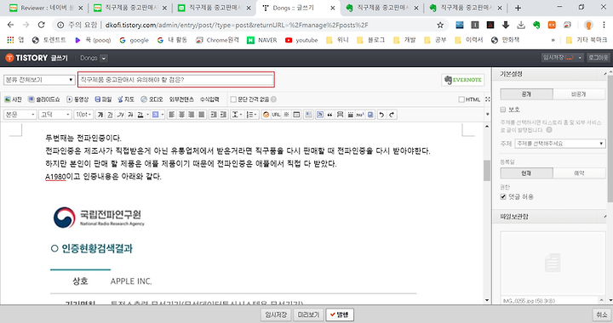Redo the last edit
Image resolution: width=613 pixels, height=323 pixels.
(392, 115)
